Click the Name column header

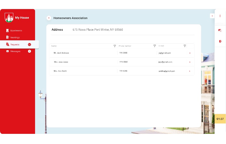tap(54, 46)
